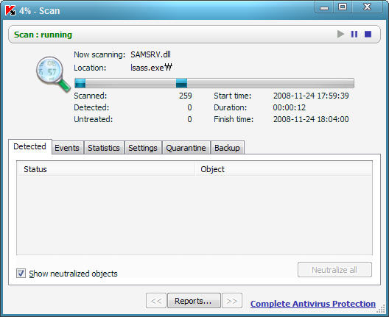This screenshot has width=389, height=317.
Task: Go to next report with >> button
Action: [x=232, y=301]
